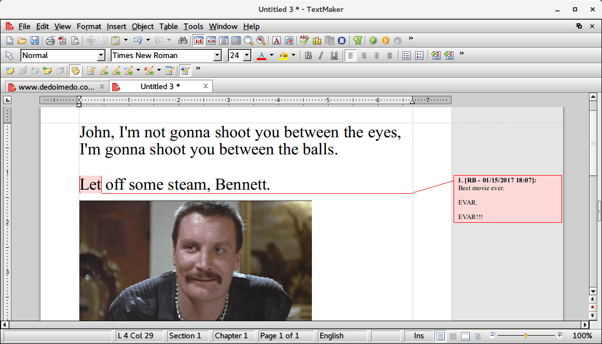Viewport: 602px width, 344px height.
Task: Show two pages side by side view
Action: coord(236,40)
